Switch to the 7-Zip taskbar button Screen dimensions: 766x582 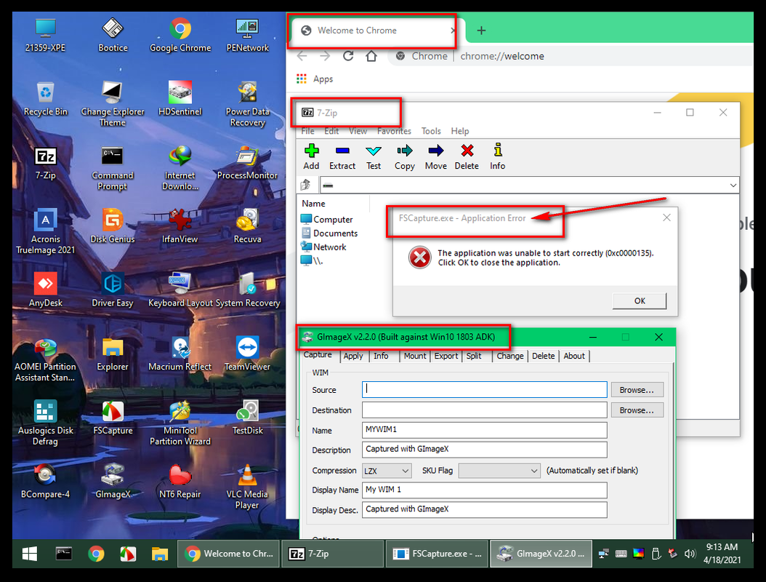pyautogui.click(x=332, y=554)
